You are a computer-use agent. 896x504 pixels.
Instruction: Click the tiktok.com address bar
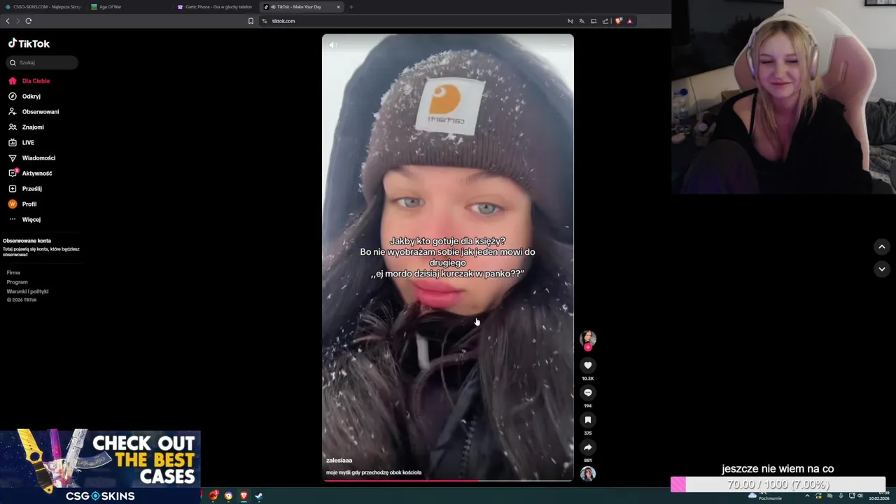point(413,21)
